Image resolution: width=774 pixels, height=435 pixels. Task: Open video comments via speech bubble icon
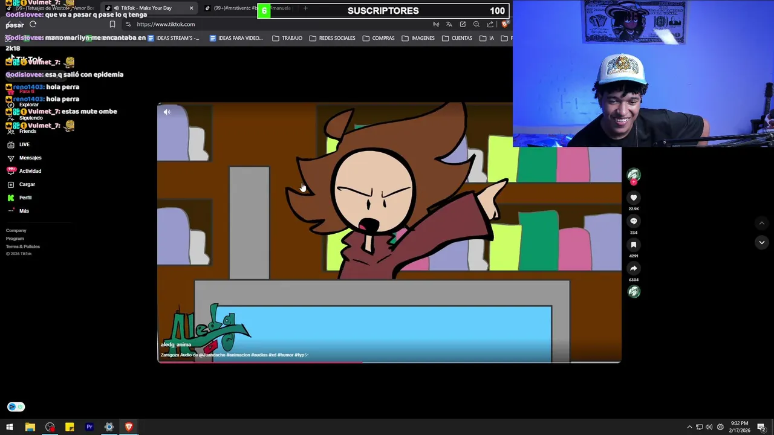click(634, 221)
